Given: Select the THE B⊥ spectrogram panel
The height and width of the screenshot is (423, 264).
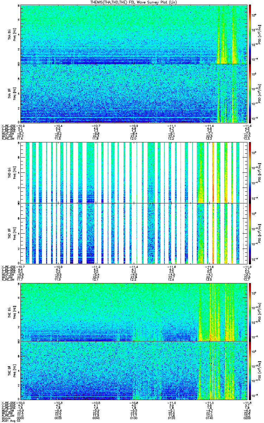Looking at the screenshot, I should point(134,312).
